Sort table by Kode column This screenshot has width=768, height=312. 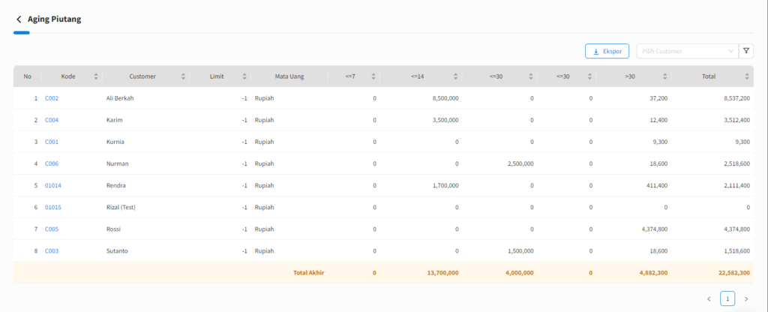pyautogui.click(x=96, y=76)
